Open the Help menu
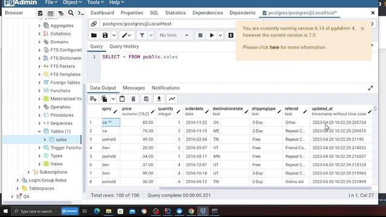 pyautogui.click(x=116, y=2)
